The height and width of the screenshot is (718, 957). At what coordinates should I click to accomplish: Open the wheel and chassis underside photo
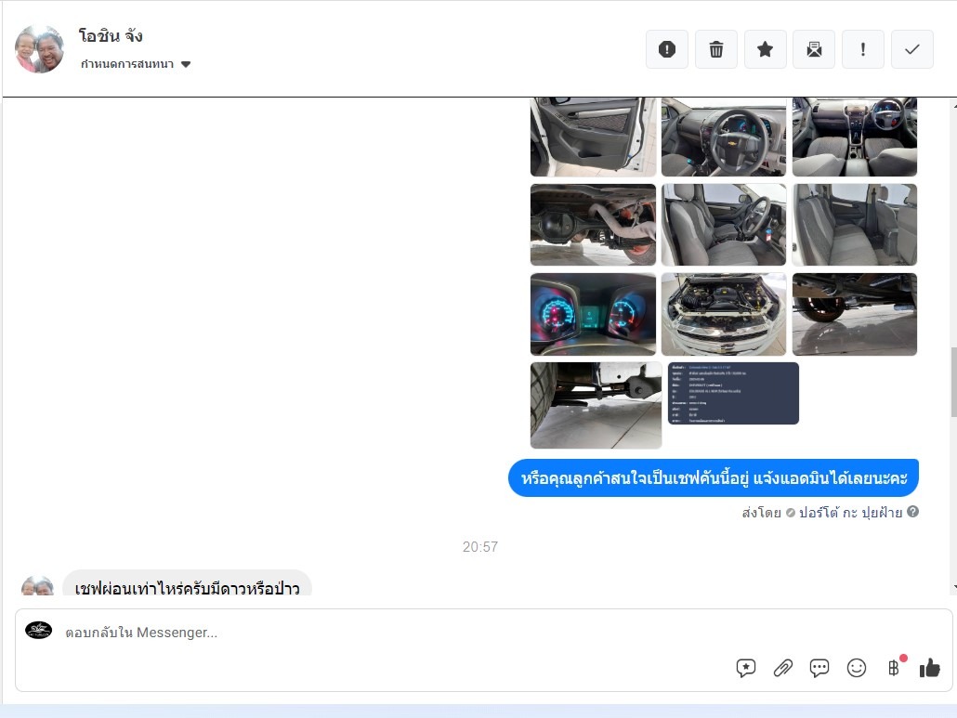point(855,314)
